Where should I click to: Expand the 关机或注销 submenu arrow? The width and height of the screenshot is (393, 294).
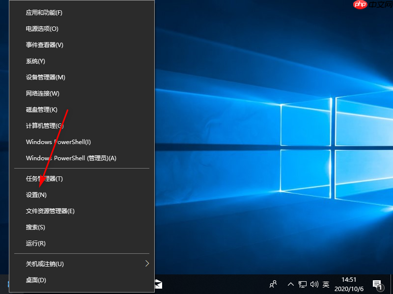click(147, 263)
